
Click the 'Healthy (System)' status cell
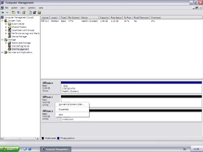(x=89, y=21)
